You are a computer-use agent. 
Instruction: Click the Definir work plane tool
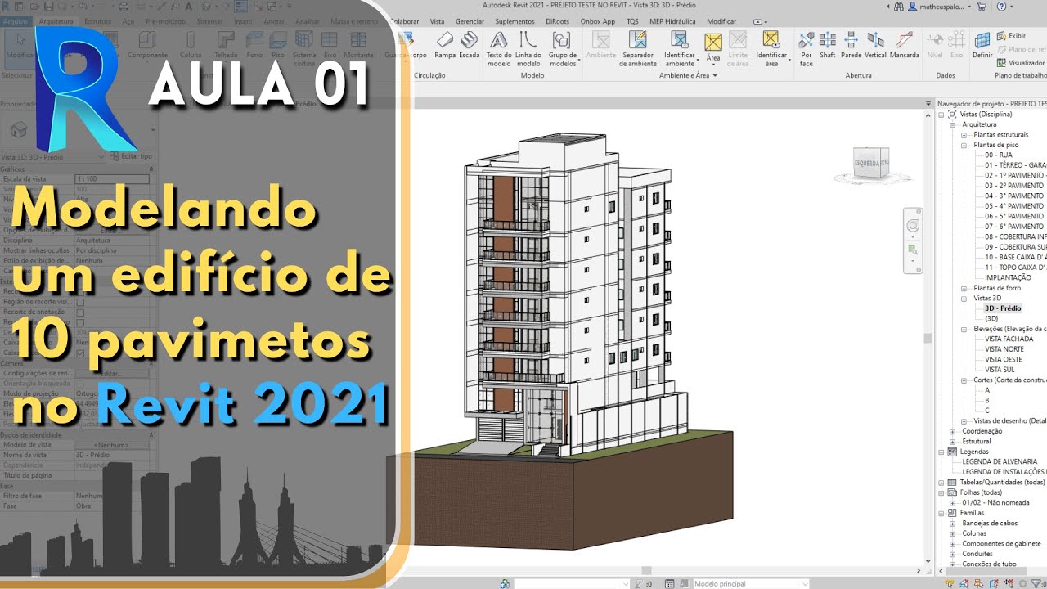pyautogui.click(x=982, y=45)
